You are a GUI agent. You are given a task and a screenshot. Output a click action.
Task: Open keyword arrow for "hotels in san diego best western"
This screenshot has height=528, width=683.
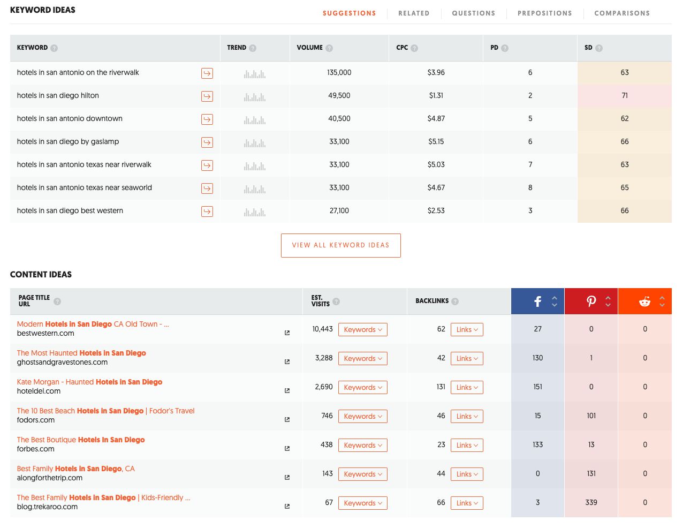[207, 212]
